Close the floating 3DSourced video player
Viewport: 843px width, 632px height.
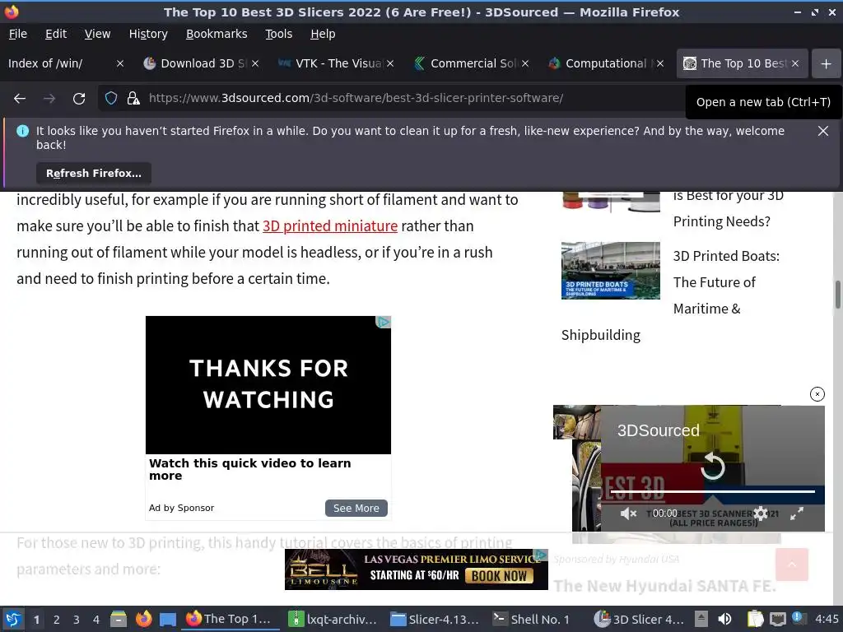click(x=817, y=394)
